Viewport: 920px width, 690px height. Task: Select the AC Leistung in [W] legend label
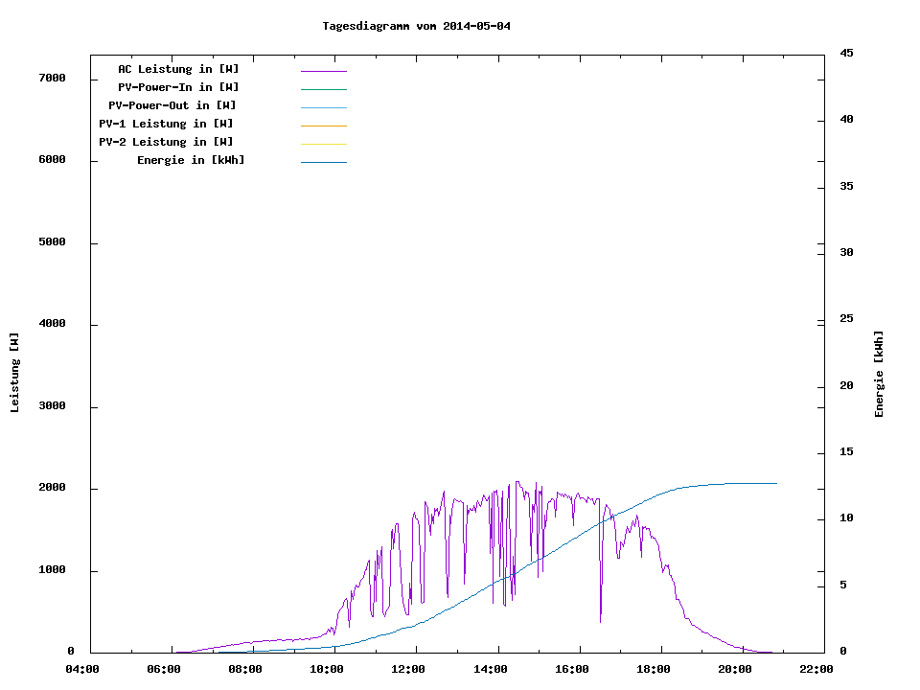(x=178, y=69)
